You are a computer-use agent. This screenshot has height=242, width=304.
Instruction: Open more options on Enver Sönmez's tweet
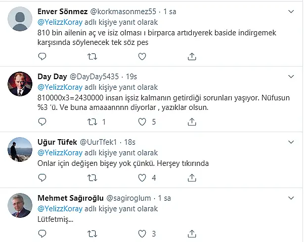pyautogui.click(x=291, y=11)
